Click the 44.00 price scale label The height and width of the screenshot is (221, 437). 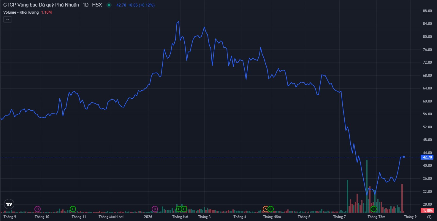pos(427,153)
